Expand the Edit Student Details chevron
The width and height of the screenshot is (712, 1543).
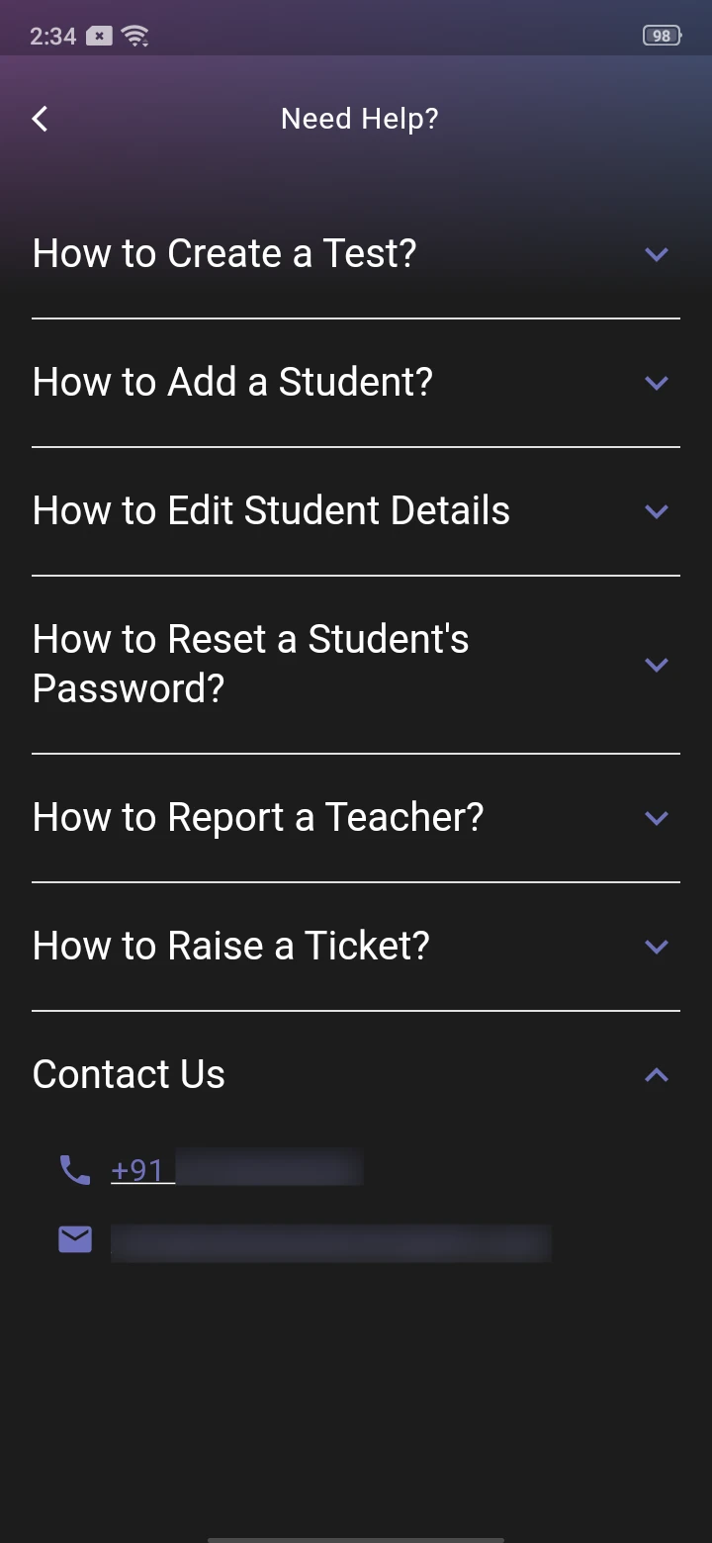tap(657, 511)
